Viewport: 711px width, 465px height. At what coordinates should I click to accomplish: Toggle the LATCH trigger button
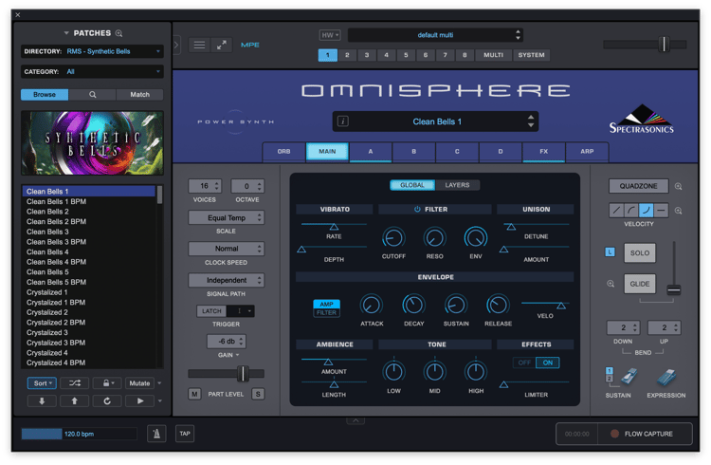point(211,311)
